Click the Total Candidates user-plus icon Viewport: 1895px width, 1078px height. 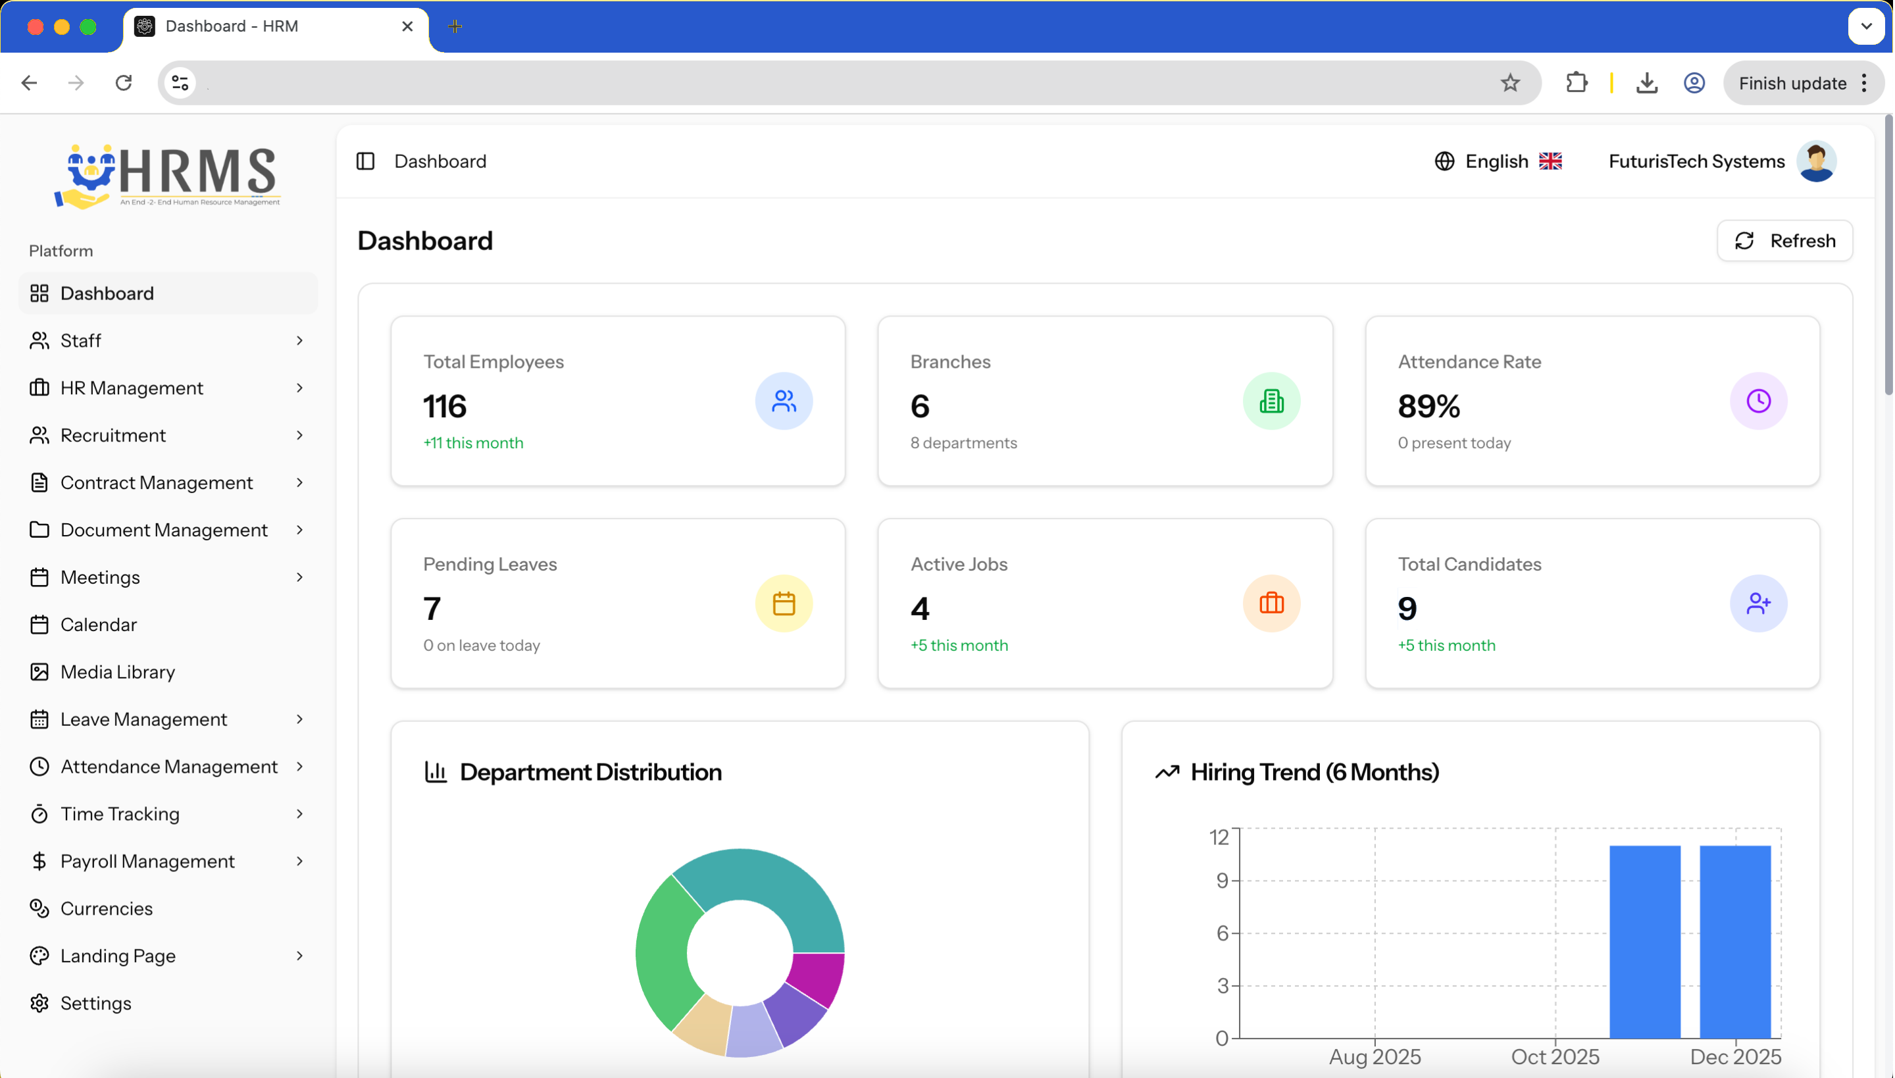click(x=1758, y=603)
